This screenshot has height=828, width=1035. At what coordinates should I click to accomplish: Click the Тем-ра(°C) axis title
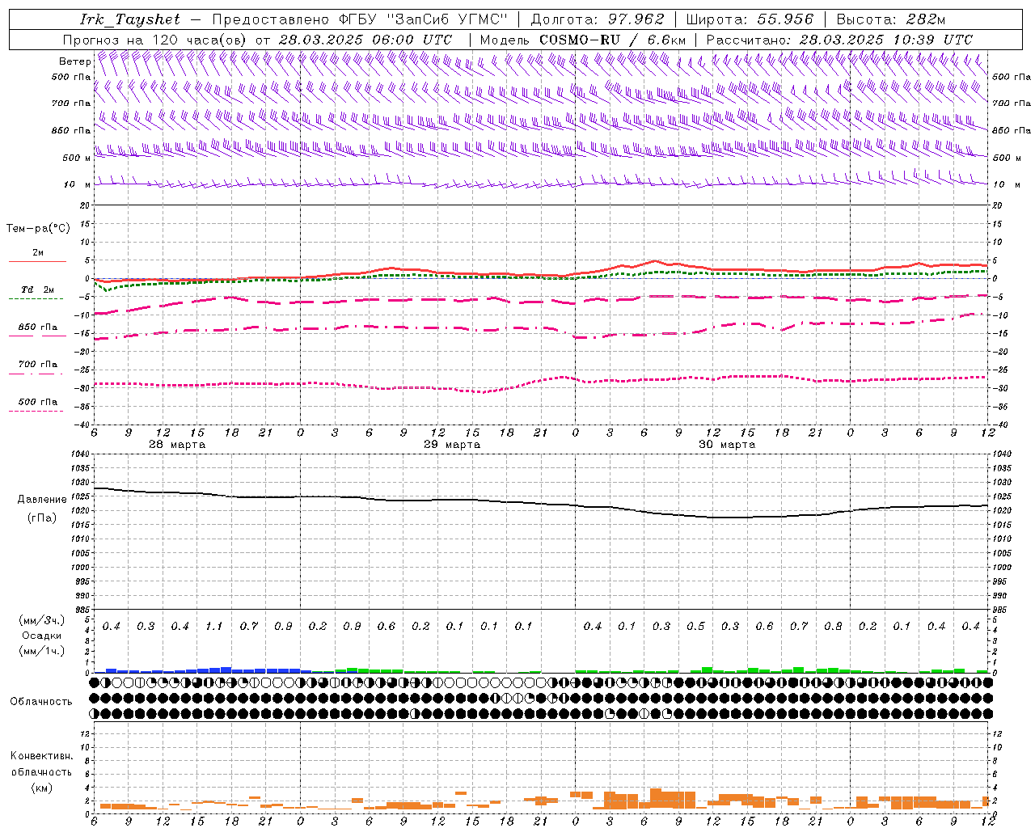tap(38, 229)
